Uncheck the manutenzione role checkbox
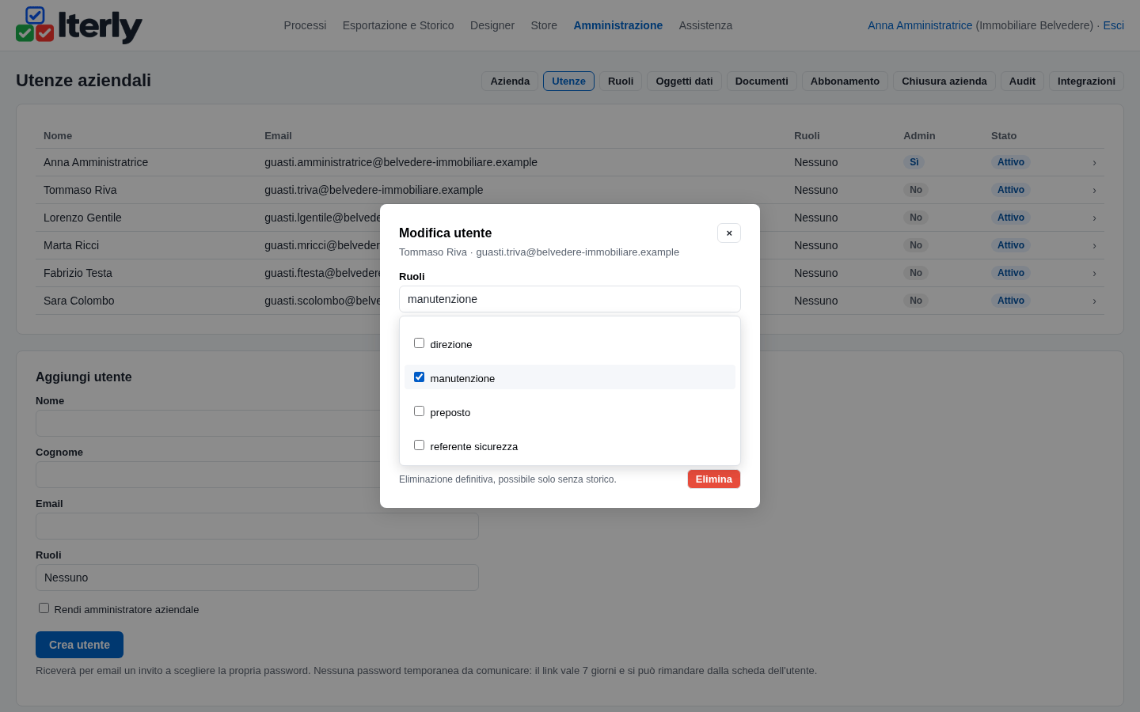Viewport: 1140px width, 712px height. tap(420, 377)
